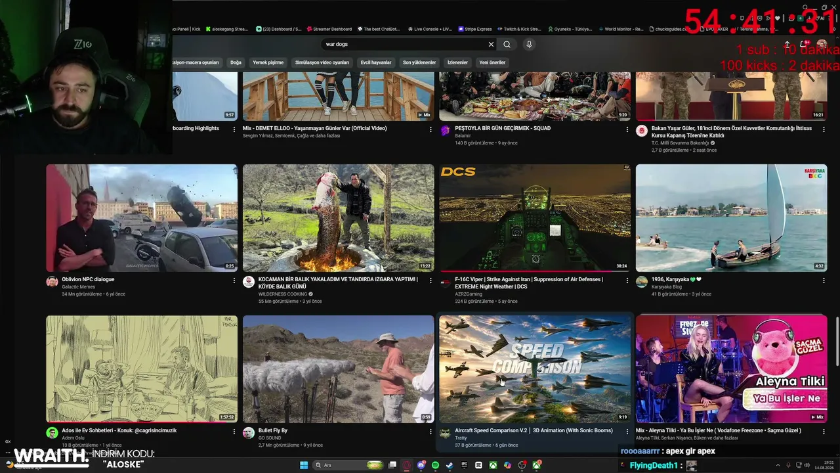
Task: Open the AZRZGaming channel avatar
Action: [446, 282]
